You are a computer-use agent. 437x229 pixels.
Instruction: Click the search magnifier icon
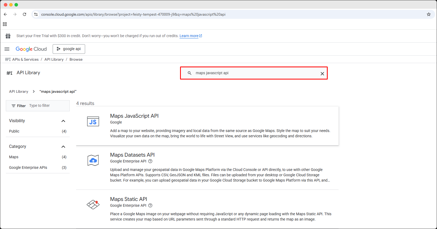pyautogui.click(x=190, y=73)
